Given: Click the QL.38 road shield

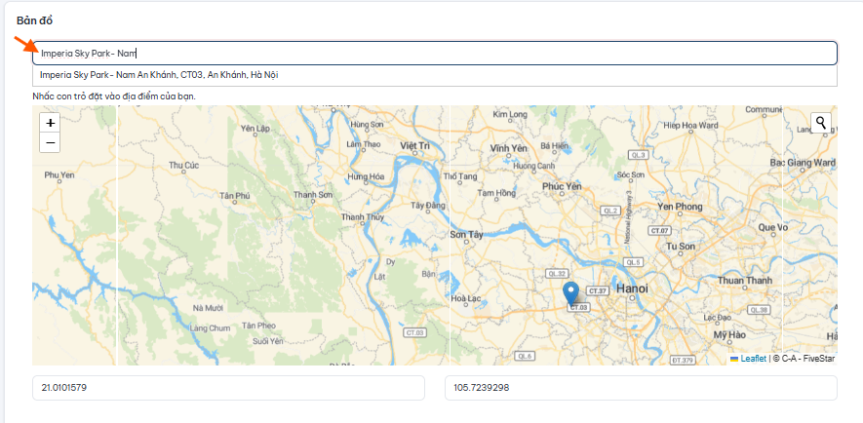Looking at the screenshot, I should [759, 310].
